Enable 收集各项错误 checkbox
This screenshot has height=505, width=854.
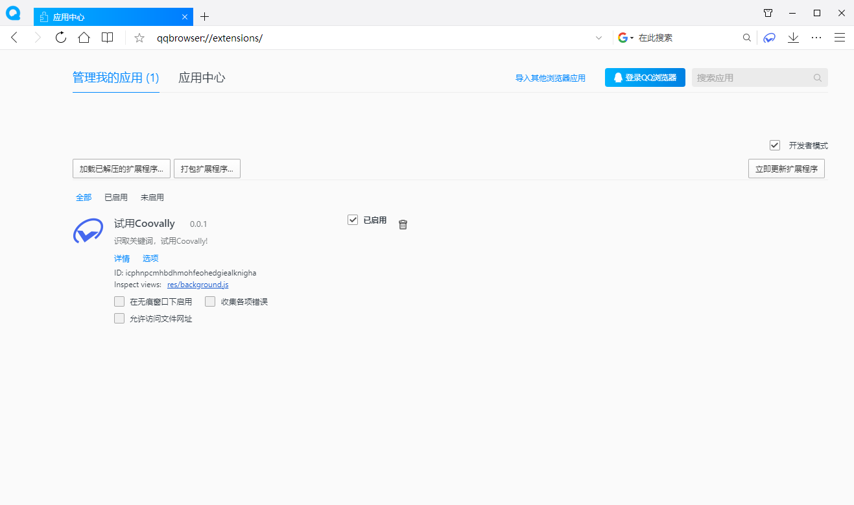(x=210, y=301)
